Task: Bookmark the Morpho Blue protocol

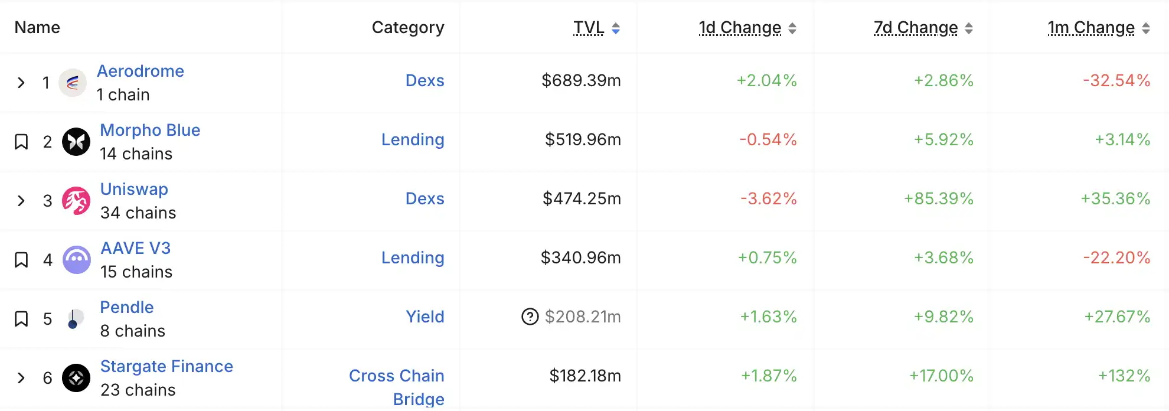Action: 21,142
